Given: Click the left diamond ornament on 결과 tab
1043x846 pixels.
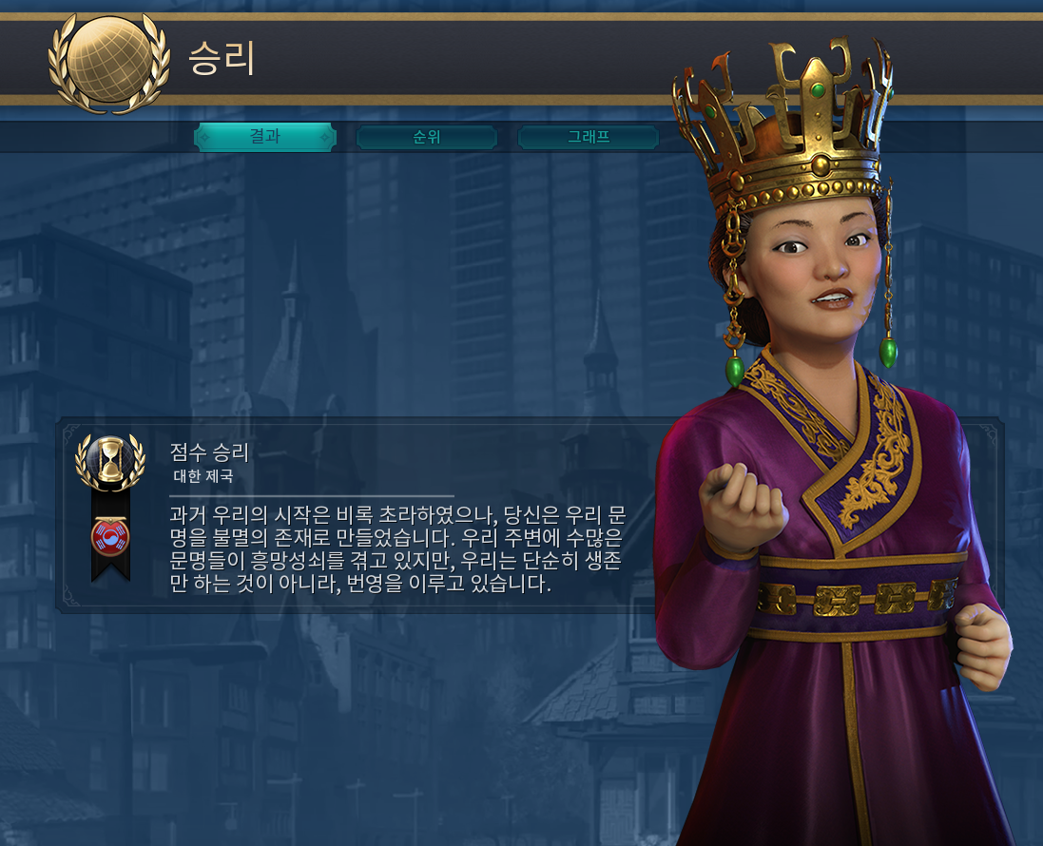Looking at the screenshot, I should [x=204, y=138].
